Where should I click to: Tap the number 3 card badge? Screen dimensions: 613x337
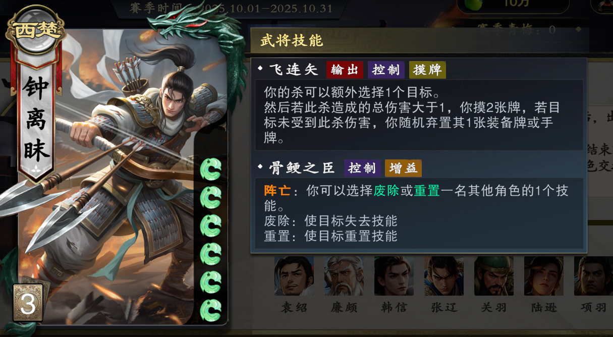click(28, 303)
